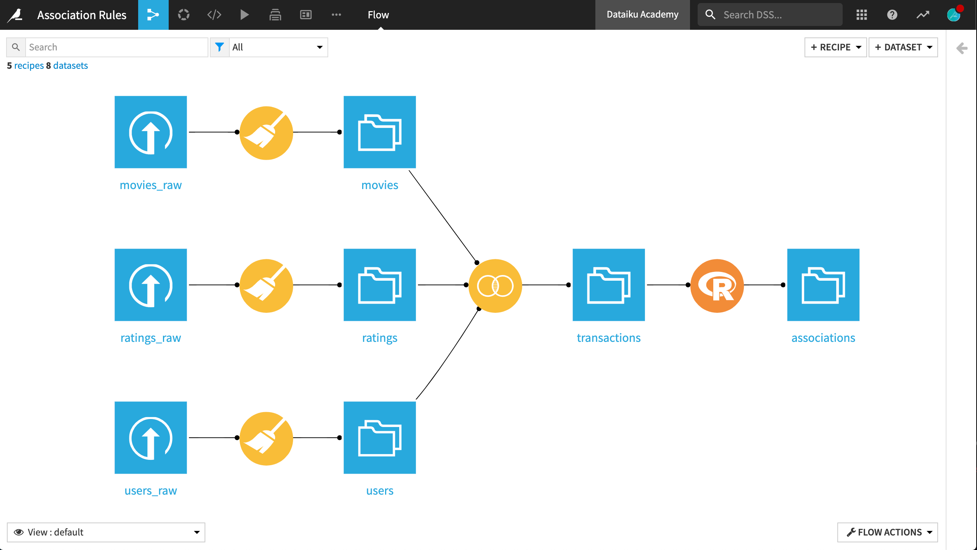Open the Lab analyses circle icon
977x550 pixels.
coord(184,15)
